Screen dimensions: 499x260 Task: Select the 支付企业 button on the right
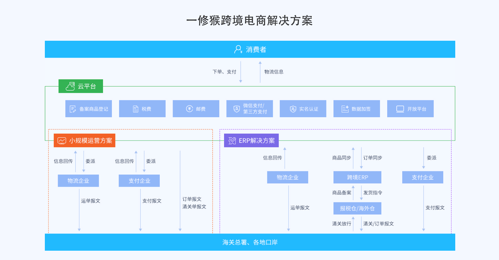pos(423,177)
